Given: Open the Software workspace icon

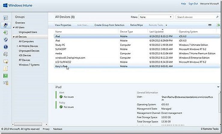Looking at the screenshot, I should point(6,54).
